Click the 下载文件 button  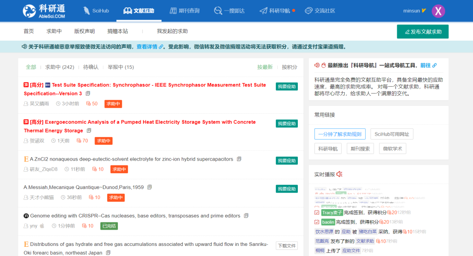pos(286,246)
